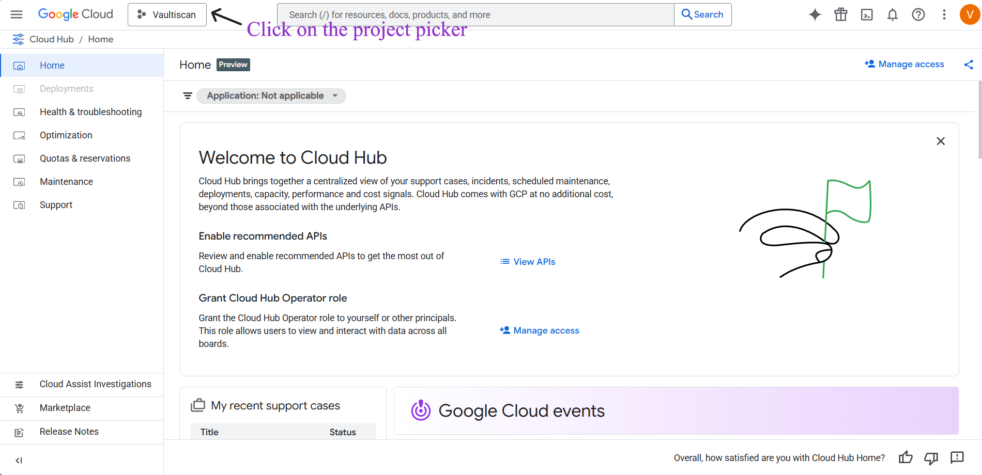Open Marketplace from the sidebar
Screen dimensions: 982x475
pos(82,408)
